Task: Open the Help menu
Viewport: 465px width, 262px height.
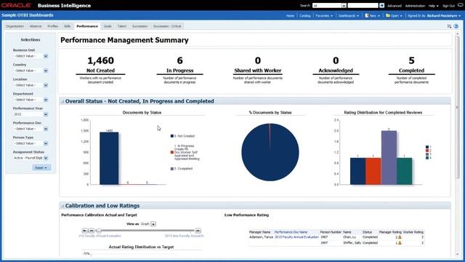Action: pyautogui.click(x=433, y=6)
